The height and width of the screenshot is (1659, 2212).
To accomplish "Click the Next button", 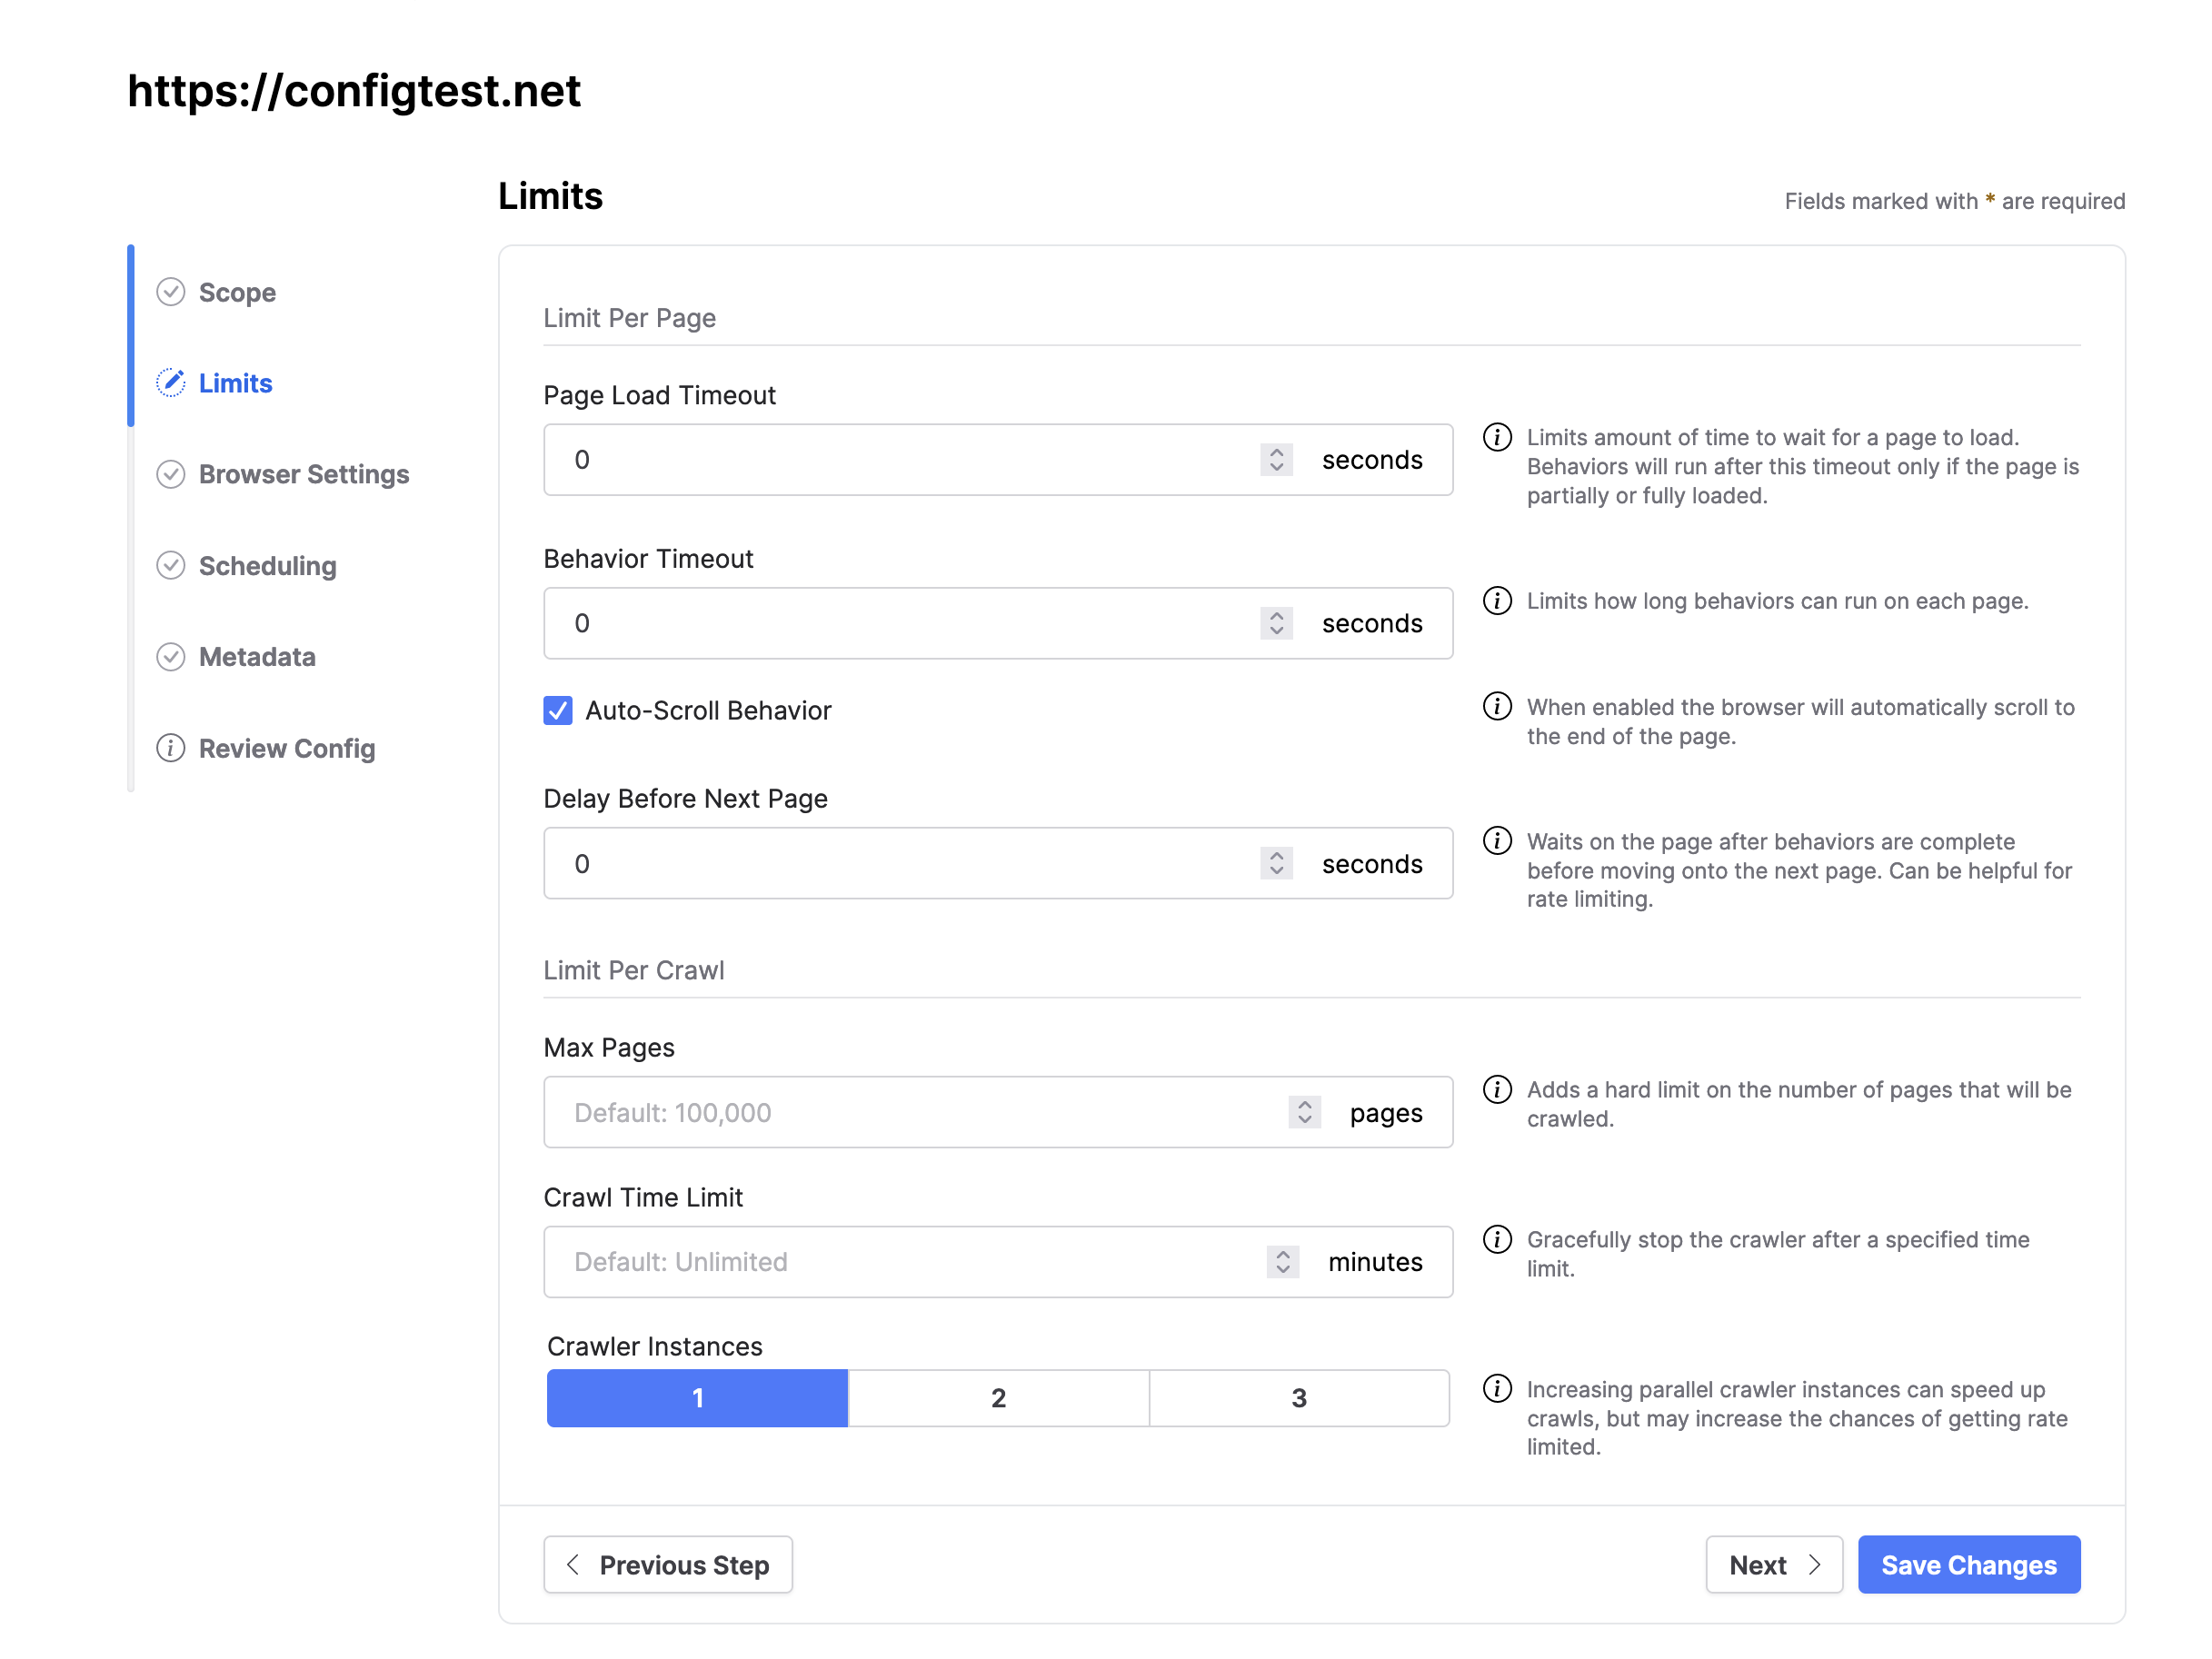I will pyautogui.click(x=1773, y=1564).
